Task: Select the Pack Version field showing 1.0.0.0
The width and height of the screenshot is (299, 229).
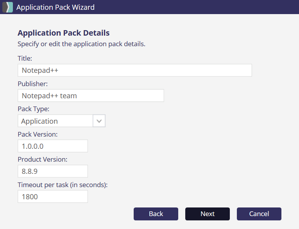Action: pos(53,146)
